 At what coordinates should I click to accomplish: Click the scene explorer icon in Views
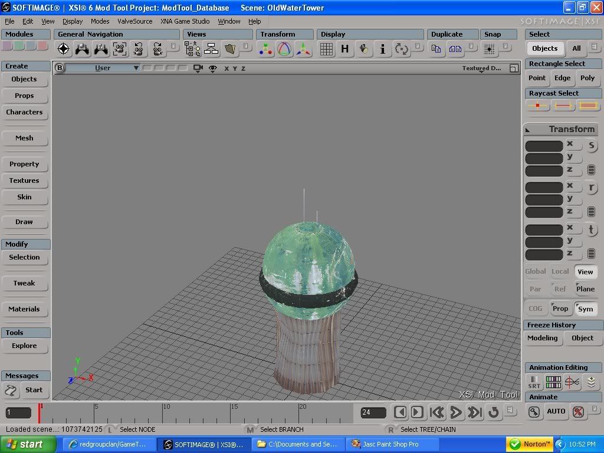pos(192,49)
